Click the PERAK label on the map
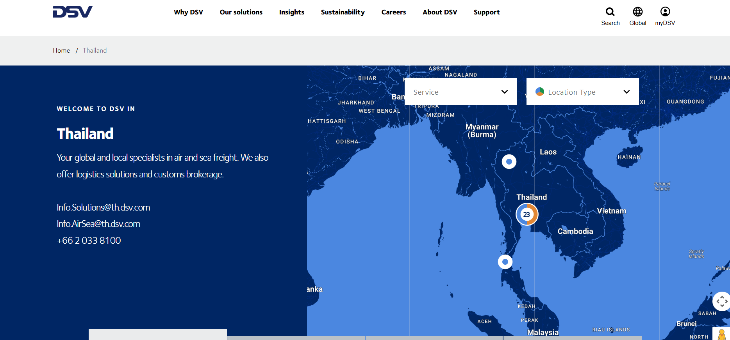This screenshot has width=730, height=340. (530, 320)
